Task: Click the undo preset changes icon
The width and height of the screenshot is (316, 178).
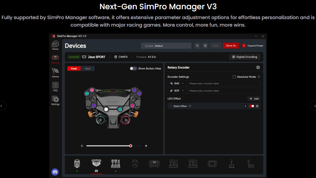Action: pos(197,46)
